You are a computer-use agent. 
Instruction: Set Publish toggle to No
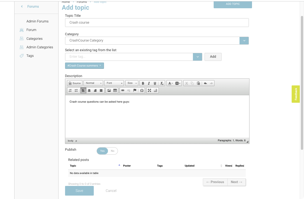(x=113, y=151)
